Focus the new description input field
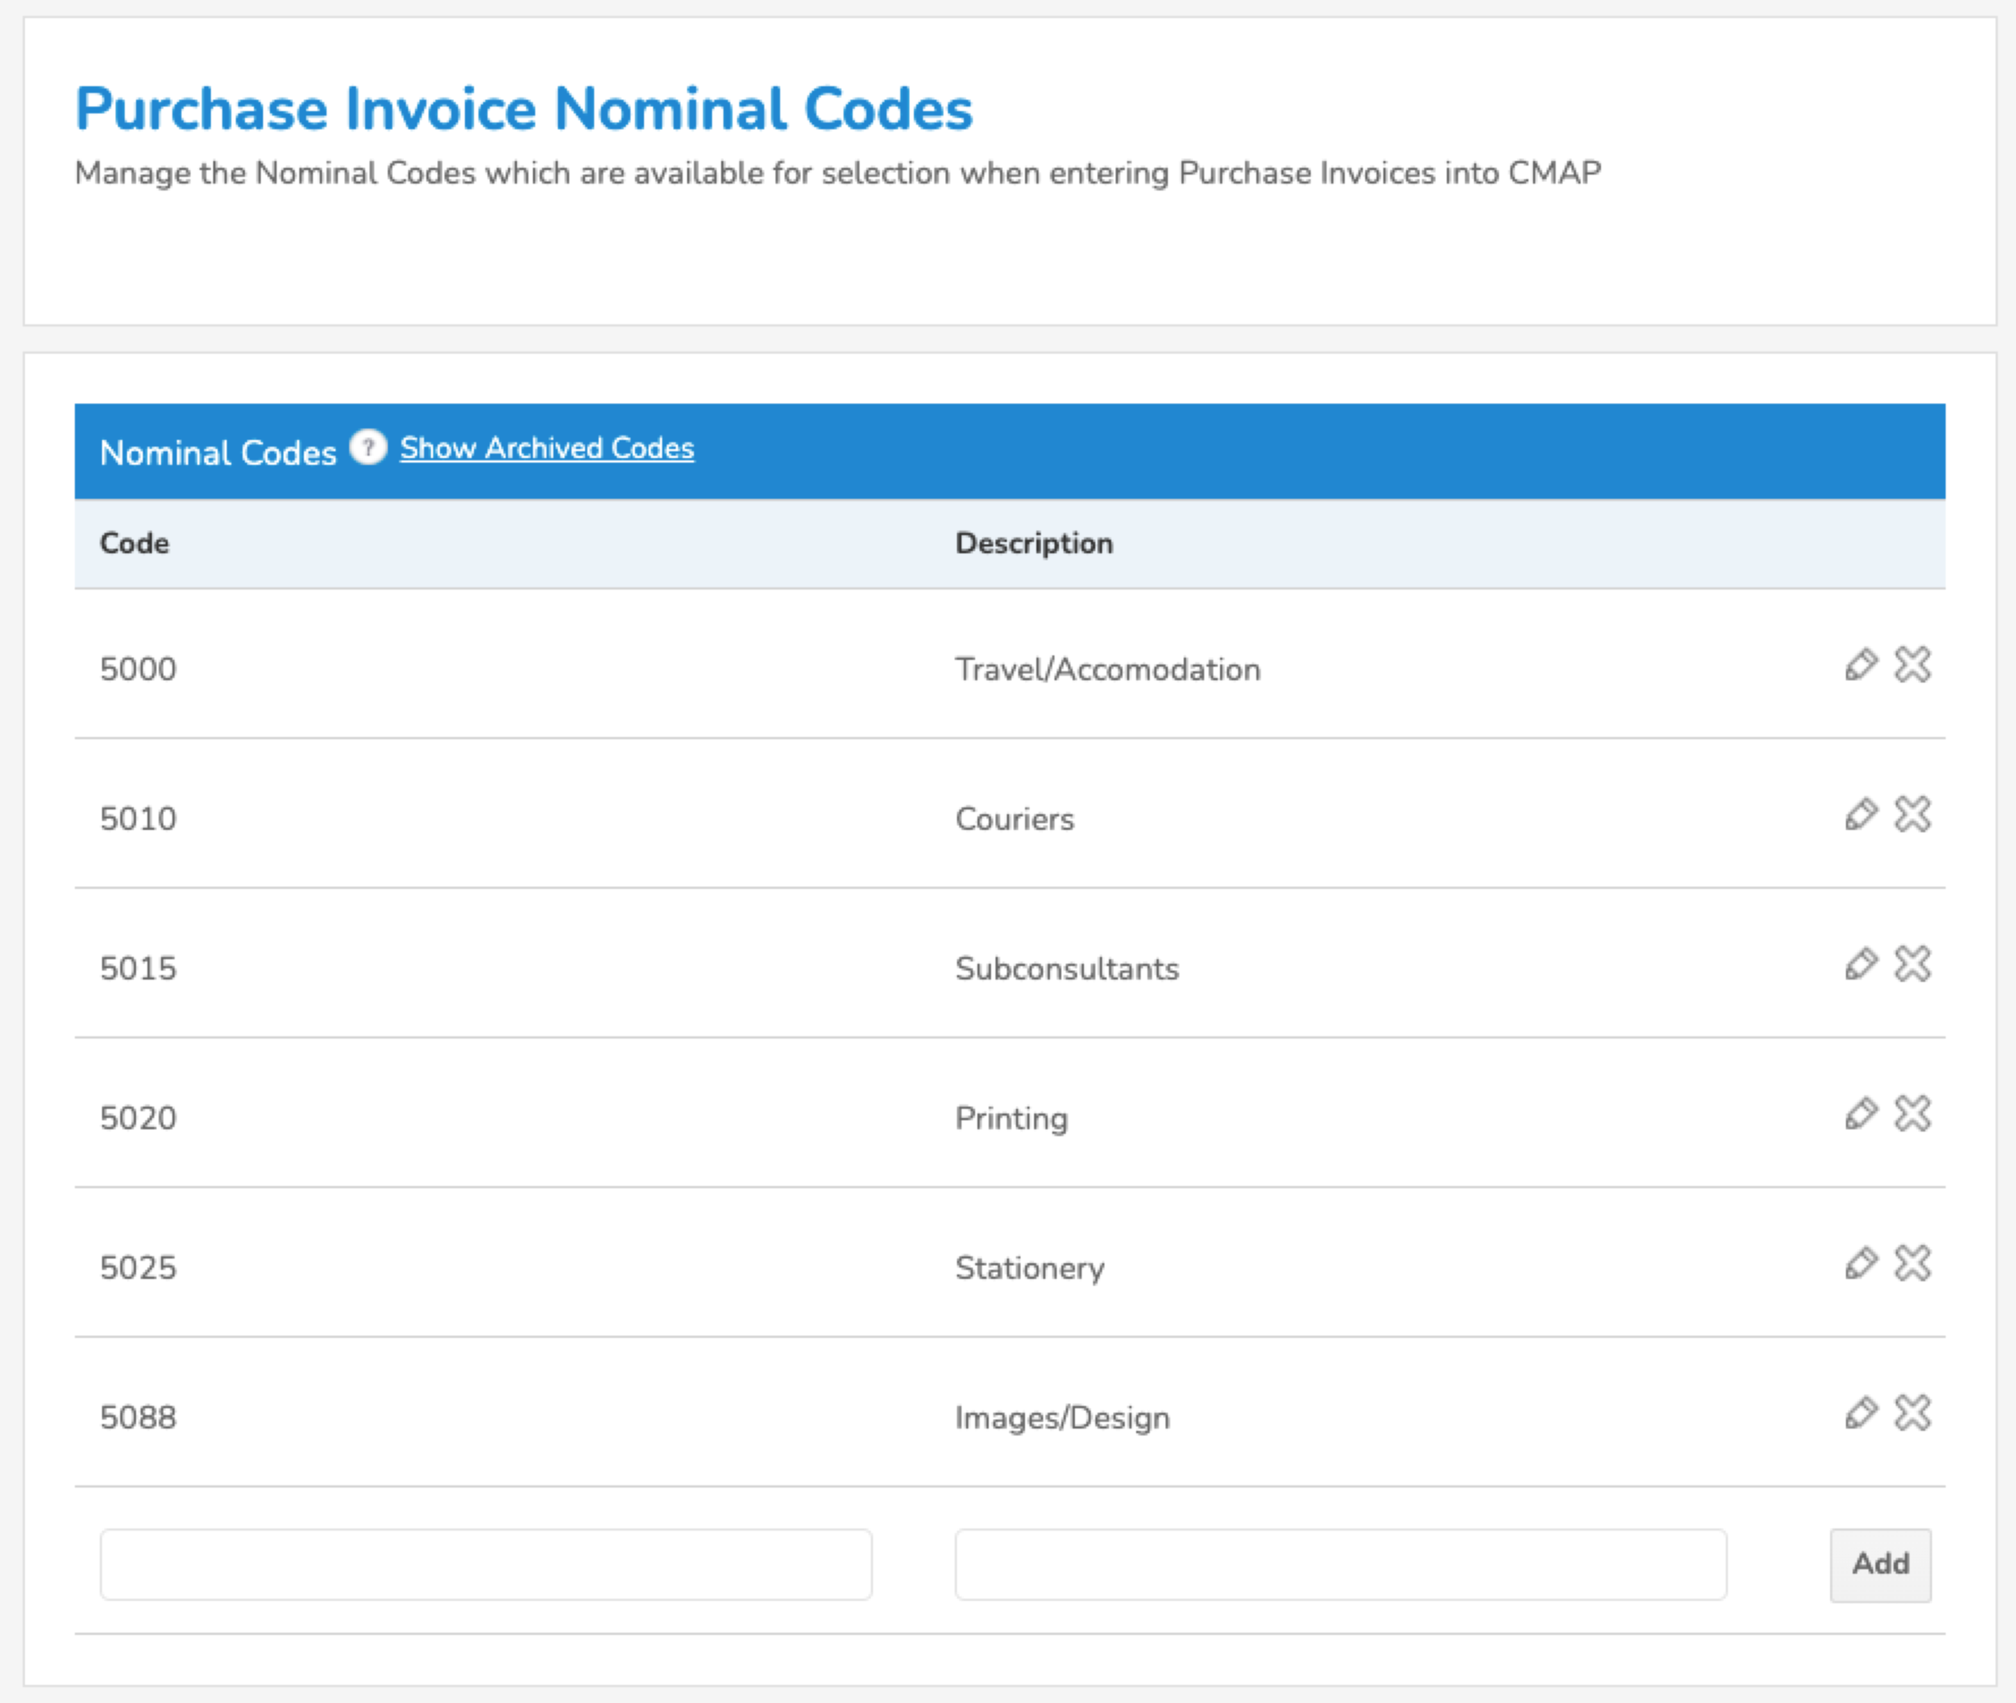 coord(1340,1564)
